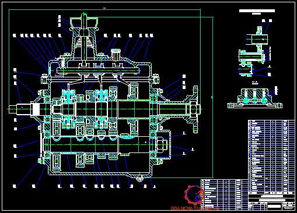Click the tall parts list table
The width and height of the screenshot is (297, 213).
pos(271,155)
